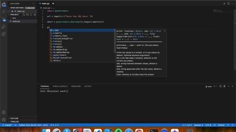Kill the terminal with trash icon
This screenshot has width=236, height=132.
(225, 86)
